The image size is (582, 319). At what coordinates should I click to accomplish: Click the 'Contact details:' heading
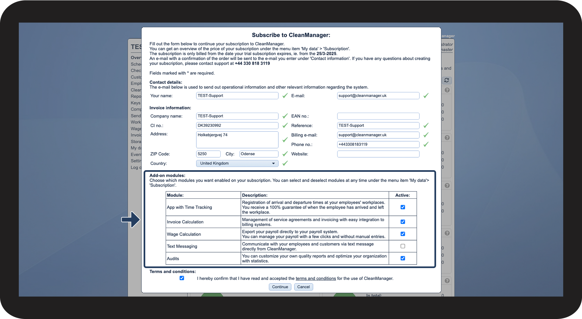pos(166,82)
